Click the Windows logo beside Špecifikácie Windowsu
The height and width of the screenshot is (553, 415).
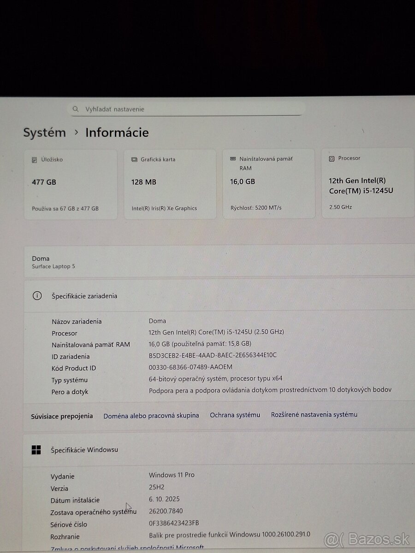pos(36,449)
